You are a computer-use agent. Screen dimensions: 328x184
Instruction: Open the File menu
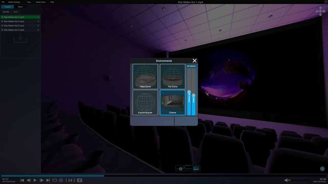click(x=3, y=2)
